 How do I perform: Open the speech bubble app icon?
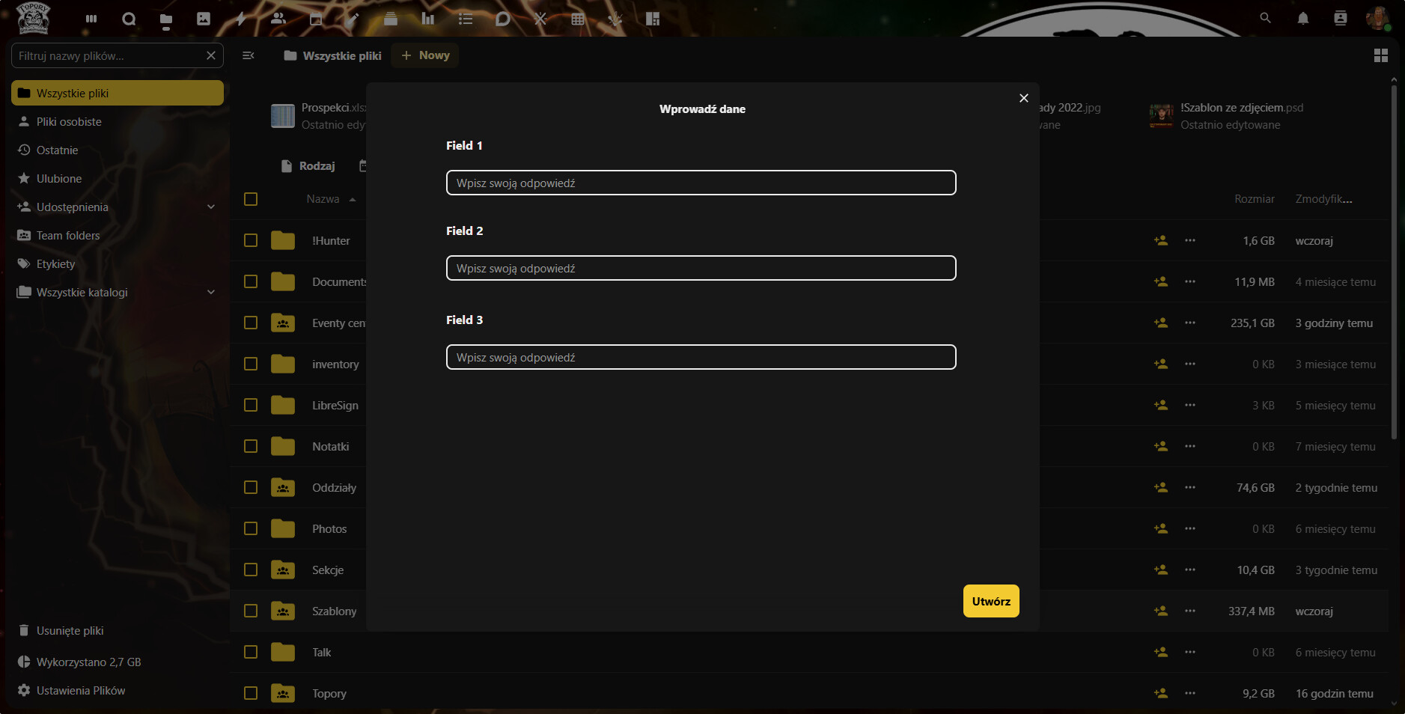tap(503, 19)
